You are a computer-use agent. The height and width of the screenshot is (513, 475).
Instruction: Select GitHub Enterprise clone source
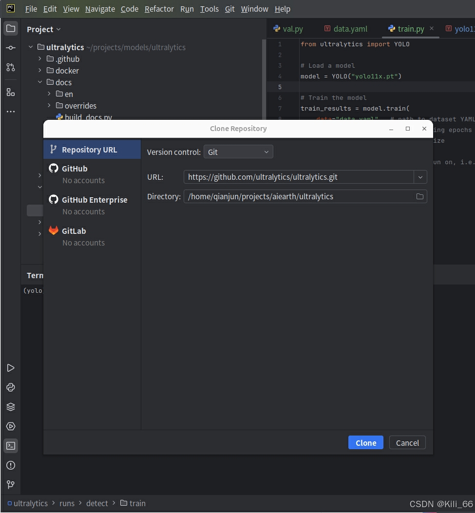pos(92,206)
